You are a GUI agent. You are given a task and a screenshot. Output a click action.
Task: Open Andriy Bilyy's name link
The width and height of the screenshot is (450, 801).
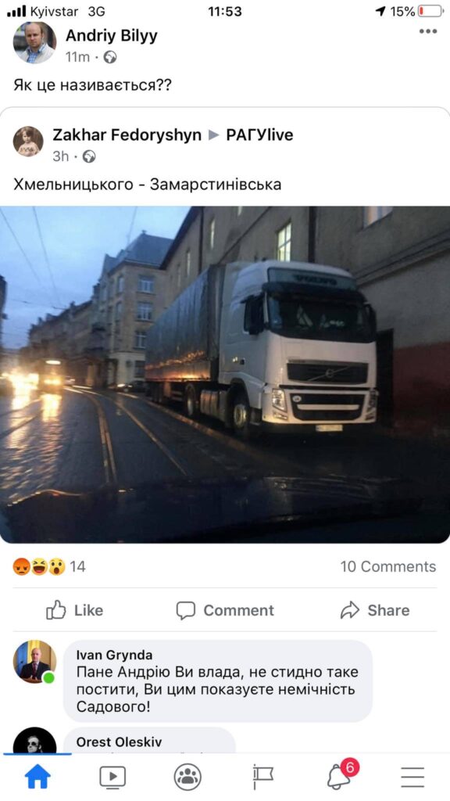point(112,36)
